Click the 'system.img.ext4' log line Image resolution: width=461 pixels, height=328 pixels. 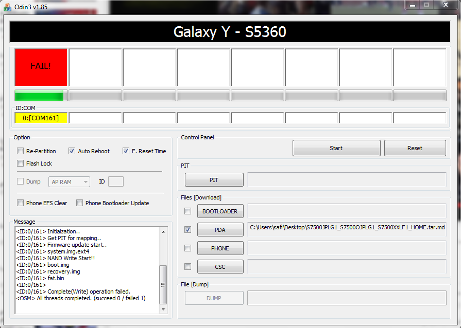tap(53, 252)
